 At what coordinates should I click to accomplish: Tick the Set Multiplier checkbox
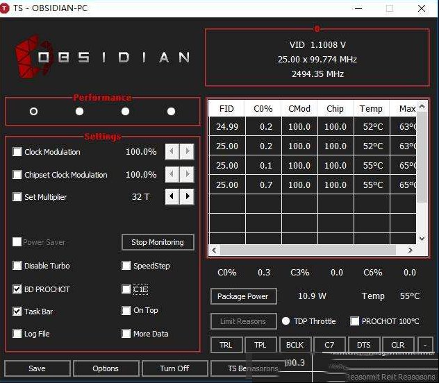click(17, 197)
